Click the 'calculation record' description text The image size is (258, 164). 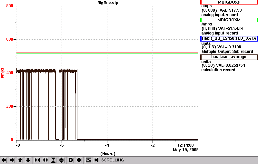click(218, 70)
